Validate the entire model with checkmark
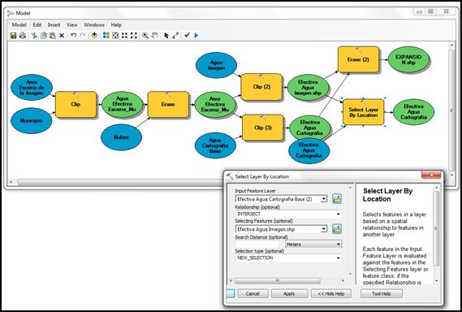Image resolution: width=462 pixels, height=312 pixels. 187,36
